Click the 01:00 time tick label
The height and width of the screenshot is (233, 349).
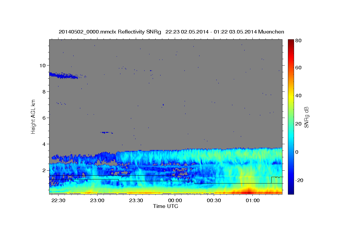point(253,201)
